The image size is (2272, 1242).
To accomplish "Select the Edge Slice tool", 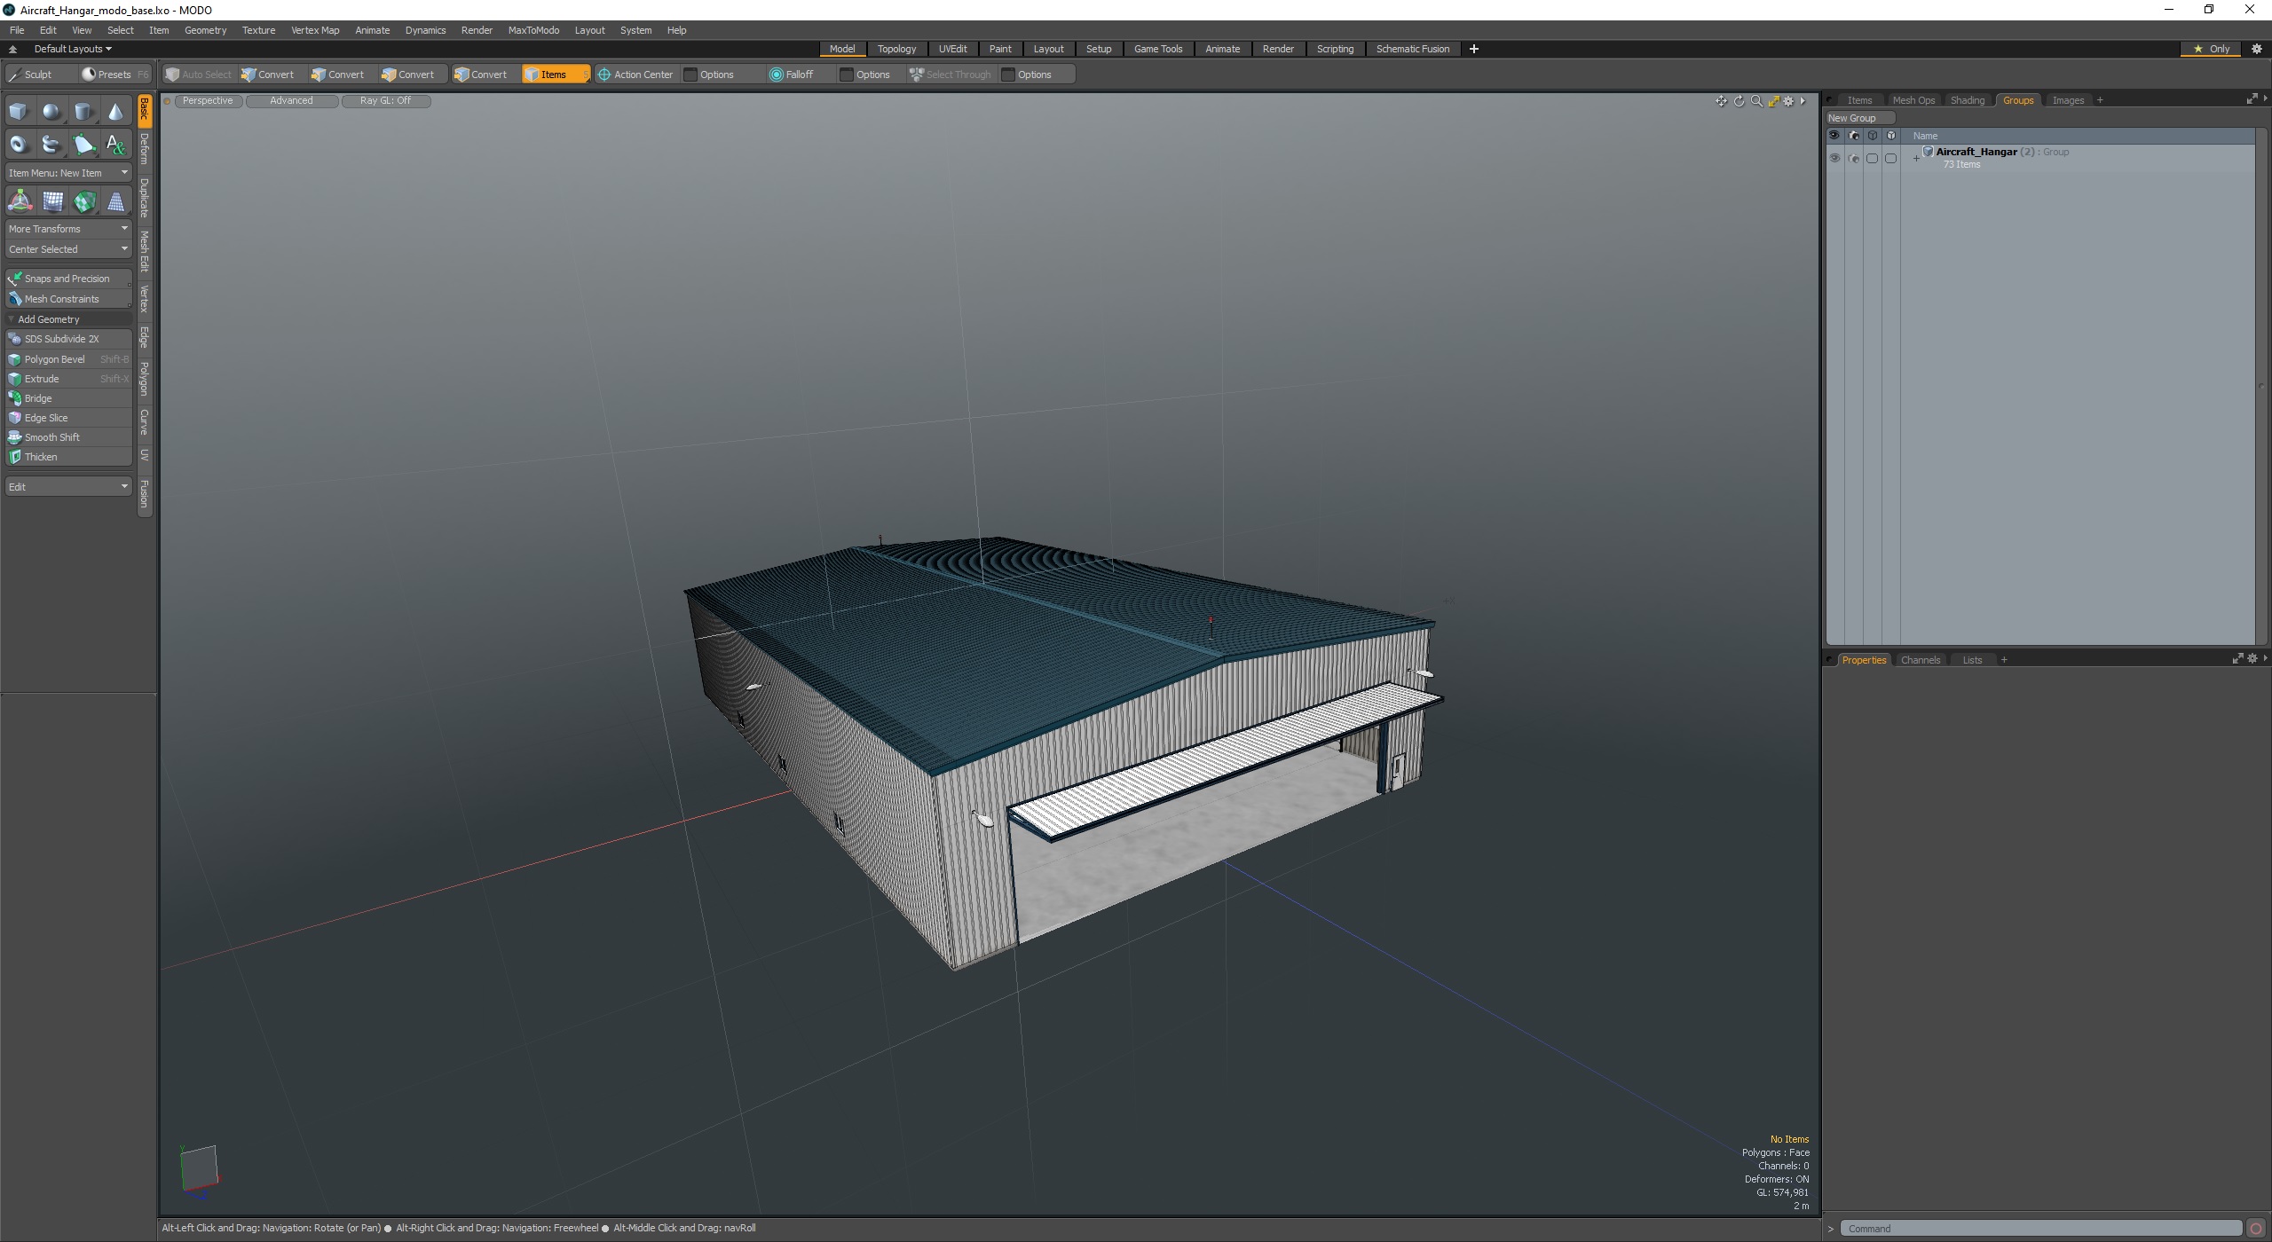I will coord(44,418).
